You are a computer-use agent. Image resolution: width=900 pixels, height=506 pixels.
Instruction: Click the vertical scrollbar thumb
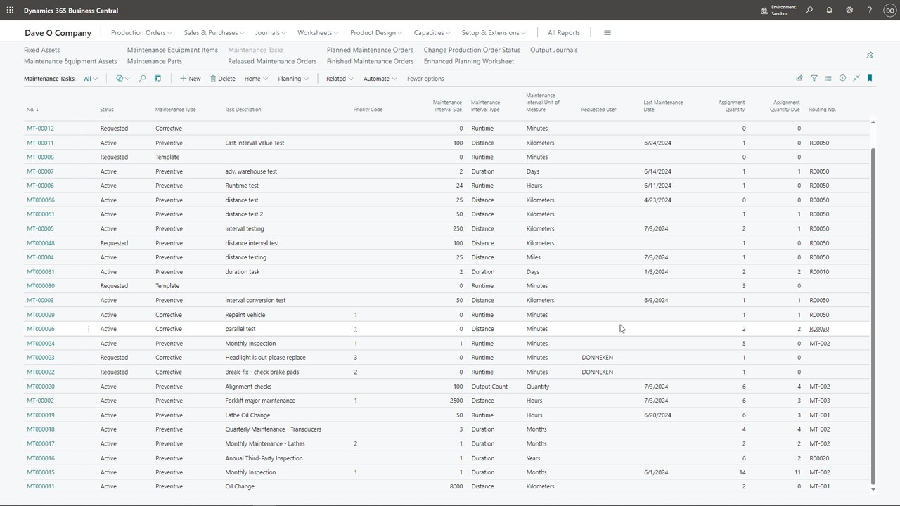click(x=873, y=316)
